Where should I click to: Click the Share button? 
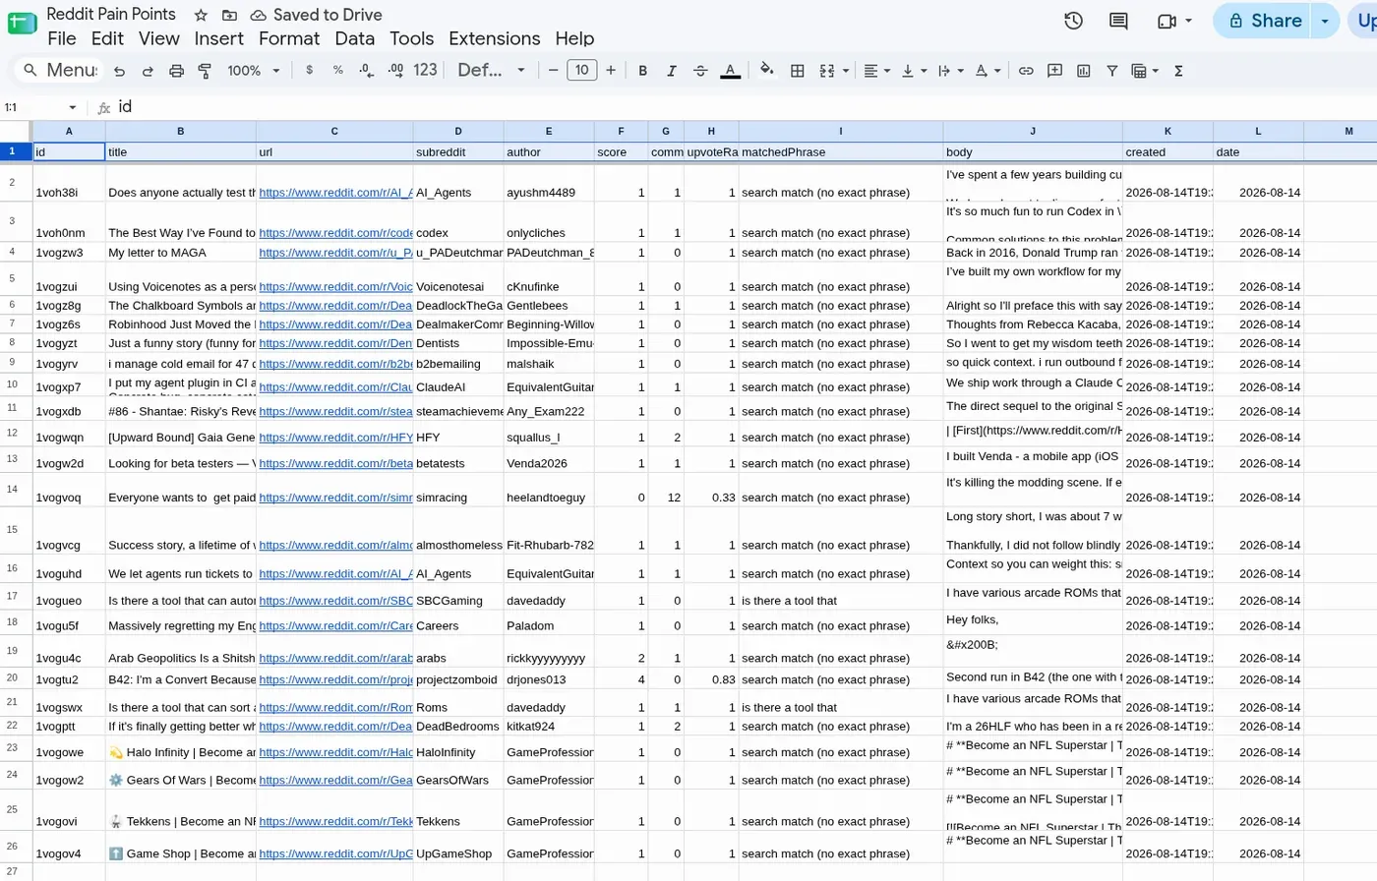pyautogui.click(x=1264, y=21)
